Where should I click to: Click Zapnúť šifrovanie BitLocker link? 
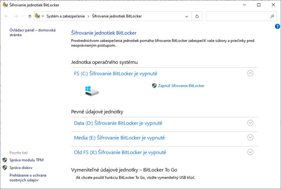(x=181, y=86)
